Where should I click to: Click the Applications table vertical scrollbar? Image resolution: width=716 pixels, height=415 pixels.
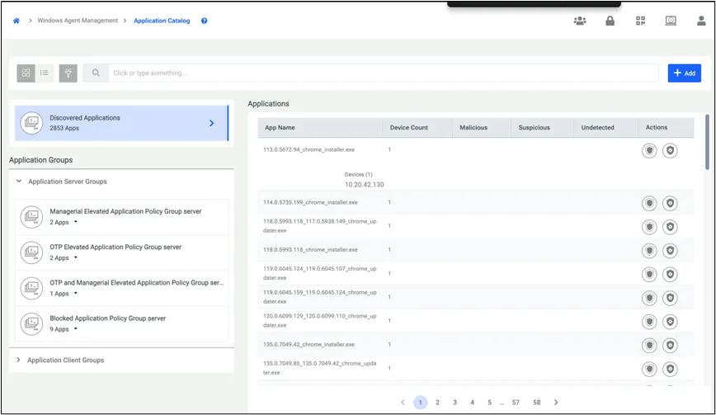707,142
